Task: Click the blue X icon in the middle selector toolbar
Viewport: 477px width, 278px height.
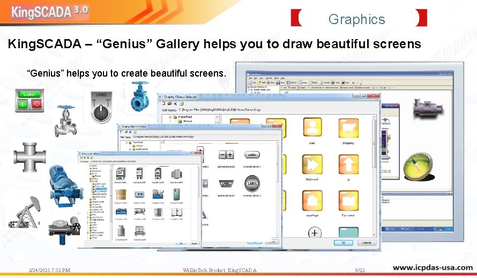Action: 130,132
